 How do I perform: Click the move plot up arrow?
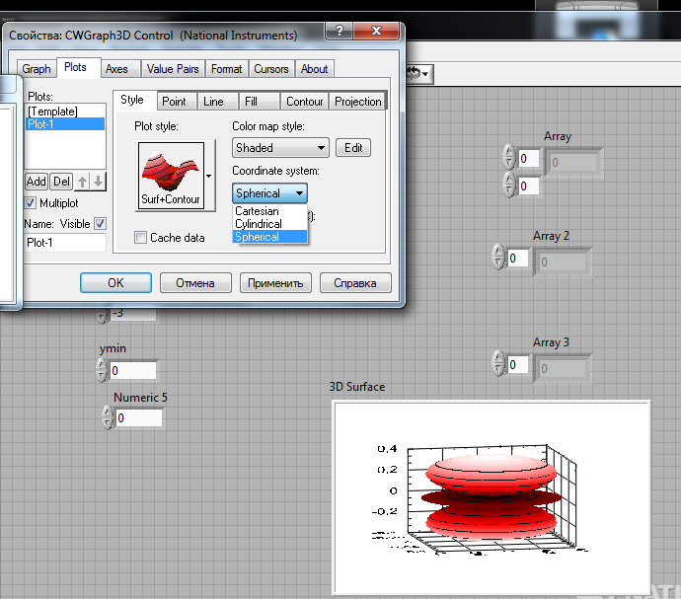[x=83, y=182]
